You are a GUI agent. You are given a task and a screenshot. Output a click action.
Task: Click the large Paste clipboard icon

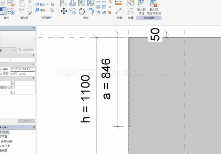pos(22,3)
